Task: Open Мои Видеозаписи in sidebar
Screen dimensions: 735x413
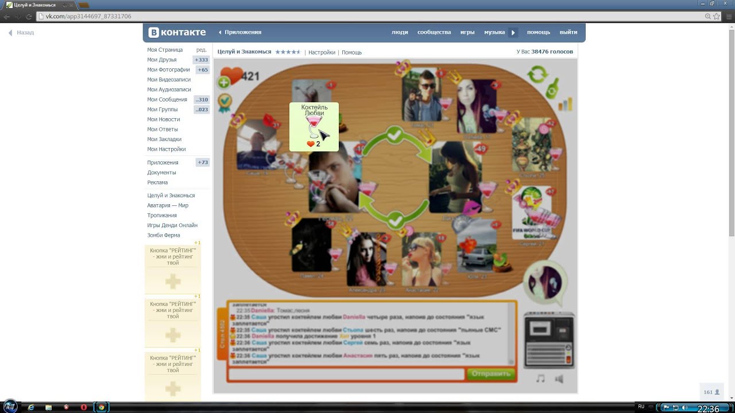Action: click(169, 80)
